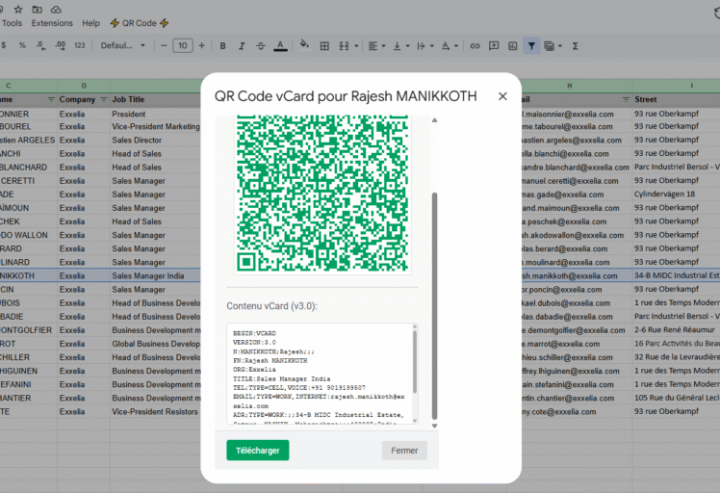720x493 pixels.
Task: Select 'Sales Manager India' cell
Action: tap(156, 275)
